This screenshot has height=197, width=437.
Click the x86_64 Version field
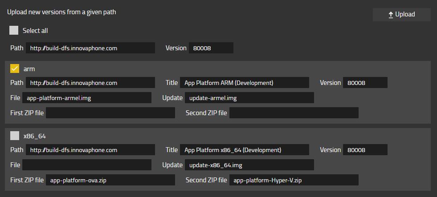tap(365, 150)
